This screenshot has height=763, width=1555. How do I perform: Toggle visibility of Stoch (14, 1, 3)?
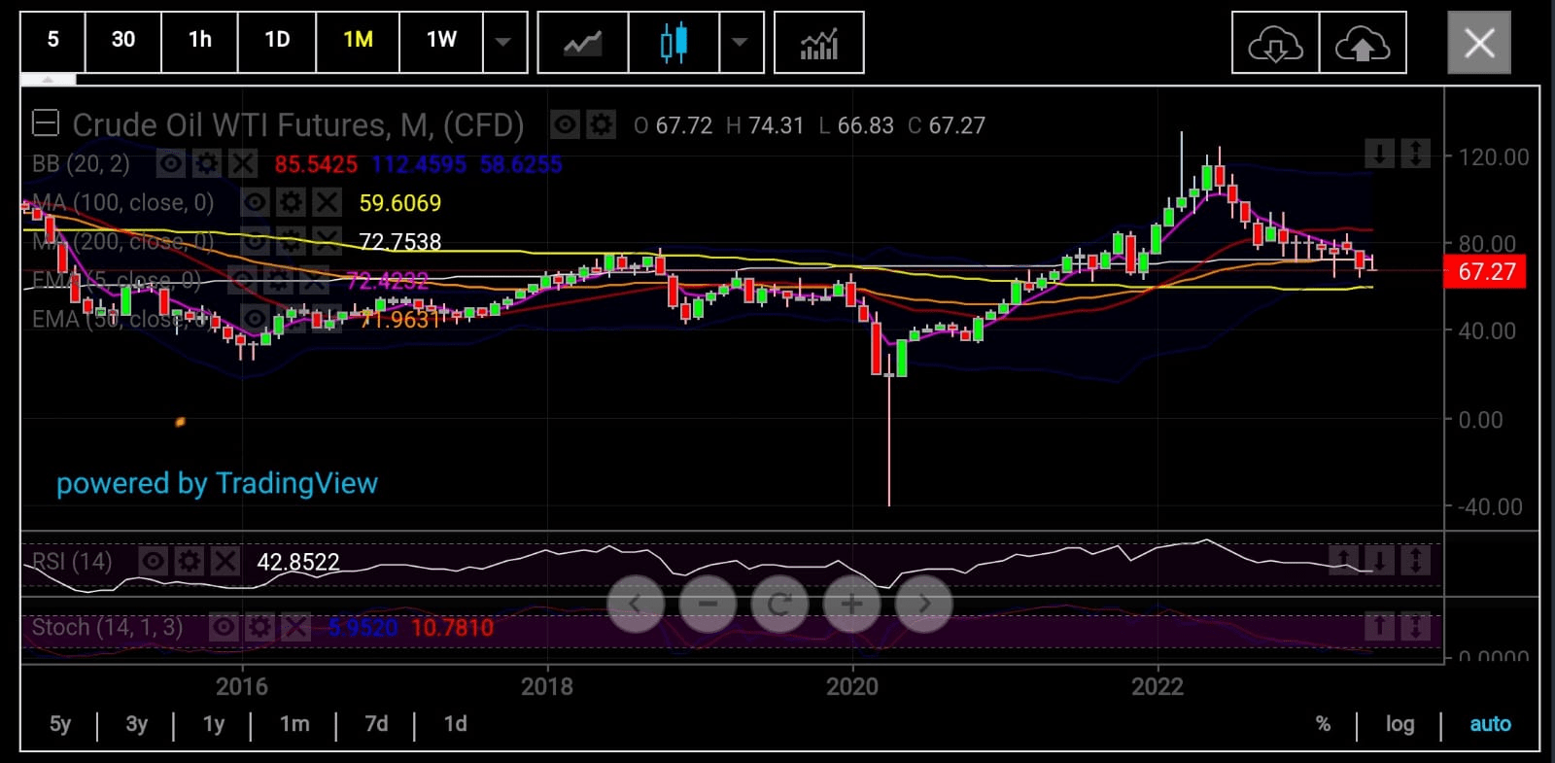(x=224, y=627)
